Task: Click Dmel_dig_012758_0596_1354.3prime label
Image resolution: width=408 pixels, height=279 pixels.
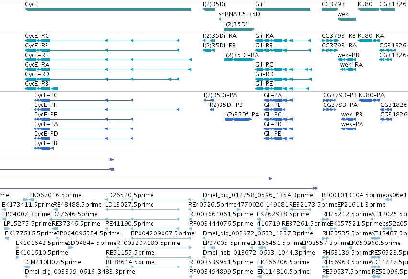Action: 257,195
